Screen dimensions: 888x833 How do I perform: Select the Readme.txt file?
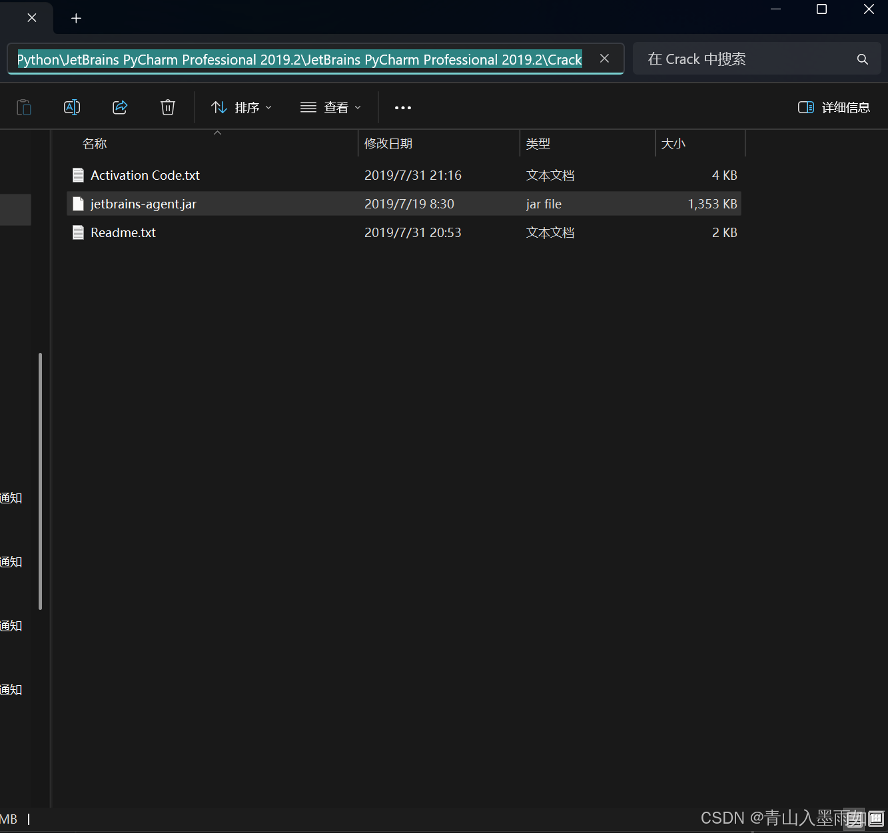404,232
